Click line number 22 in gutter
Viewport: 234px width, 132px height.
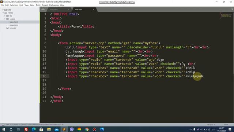(x=44, y=101)
